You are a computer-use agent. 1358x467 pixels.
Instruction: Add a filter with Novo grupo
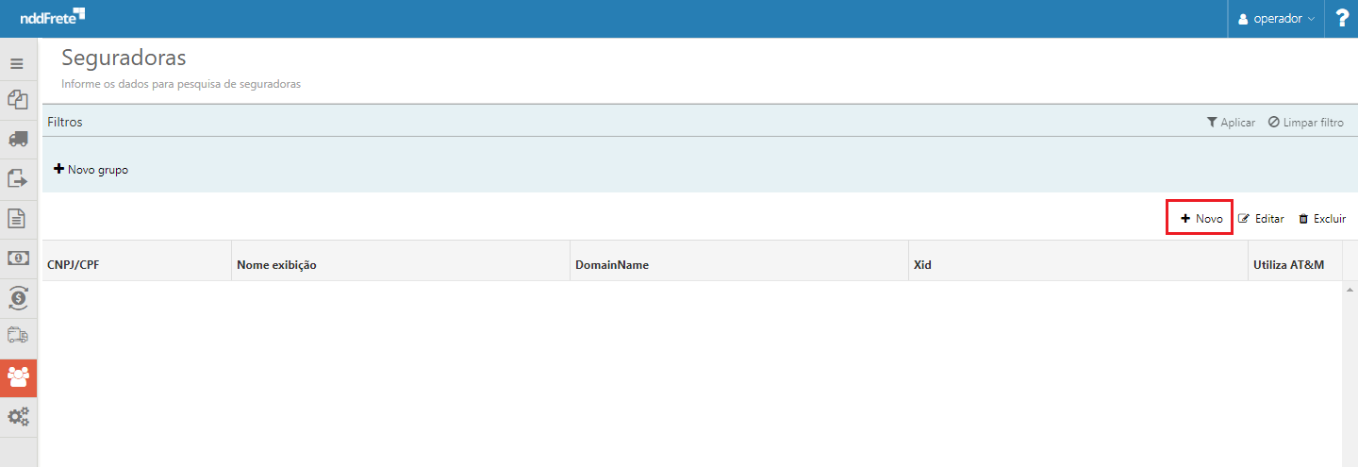click(91, 170)
